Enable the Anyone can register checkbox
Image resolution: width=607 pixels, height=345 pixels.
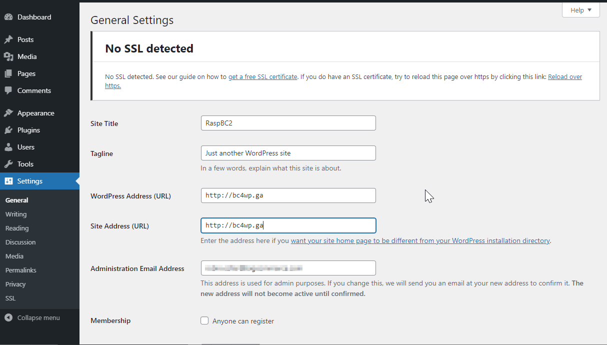pos(204,321)
